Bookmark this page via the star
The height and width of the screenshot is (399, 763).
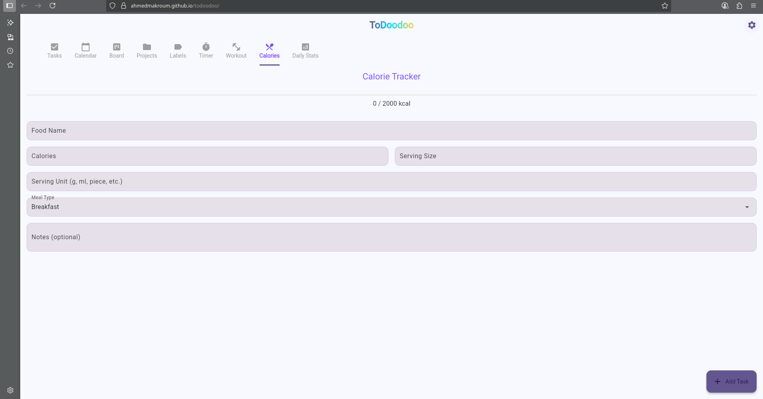664,6
